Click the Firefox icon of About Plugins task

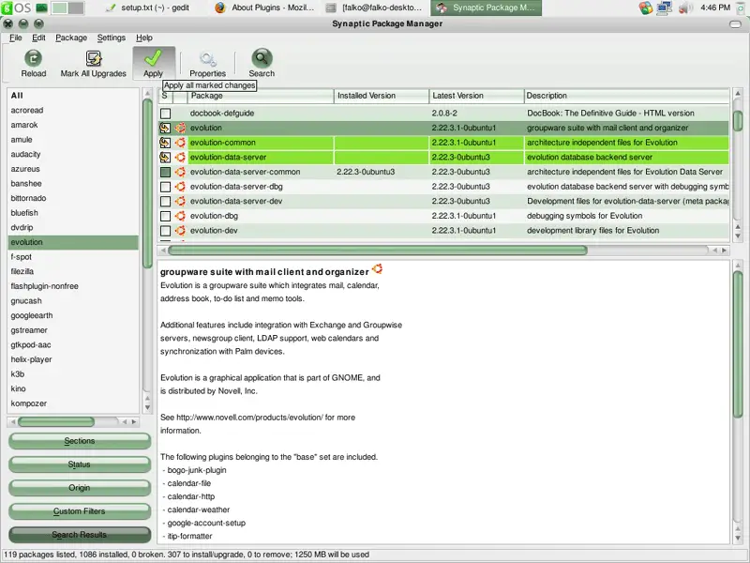(x=220, y=8)
